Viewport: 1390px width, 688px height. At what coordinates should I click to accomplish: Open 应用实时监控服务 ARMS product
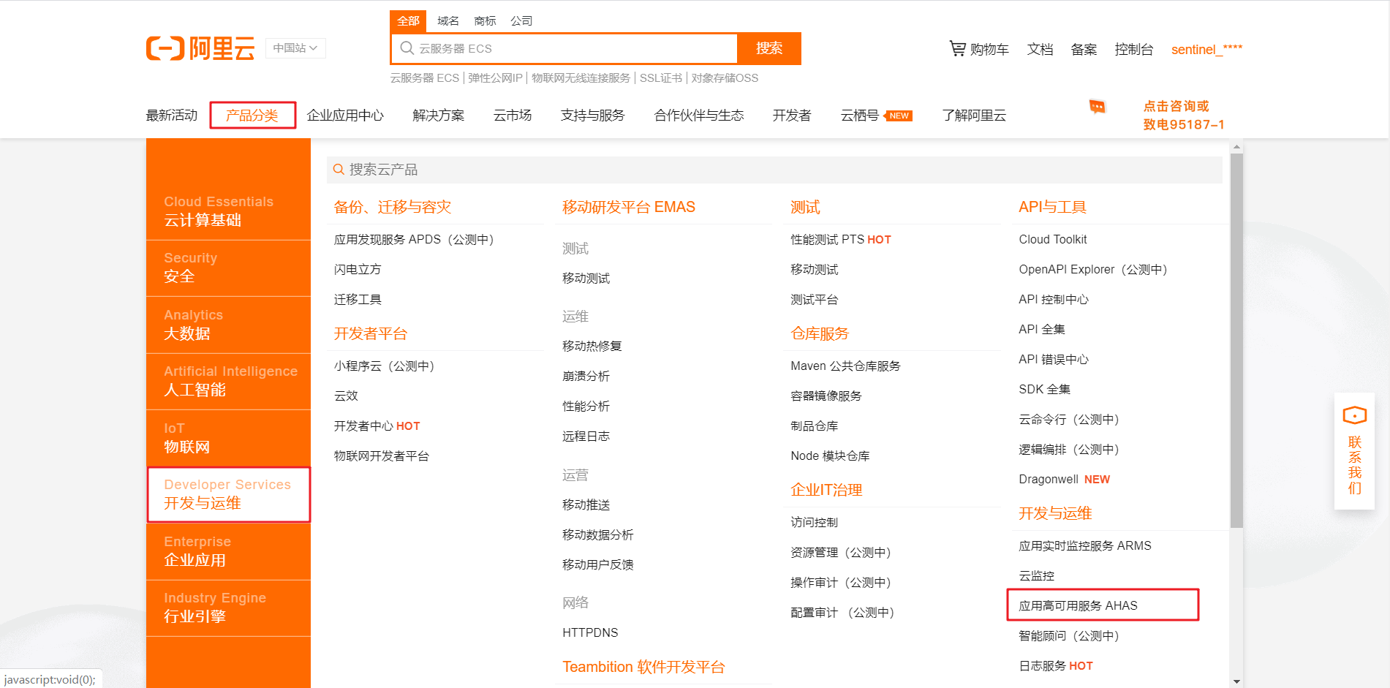click(1085, 545)
